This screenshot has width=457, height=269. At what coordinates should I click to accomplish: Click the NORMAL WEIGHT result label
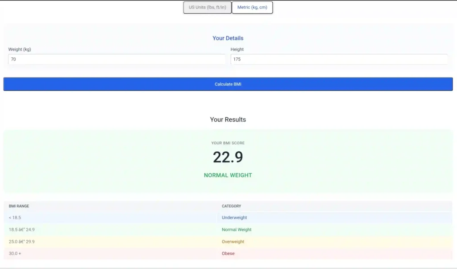coord(228,175)
